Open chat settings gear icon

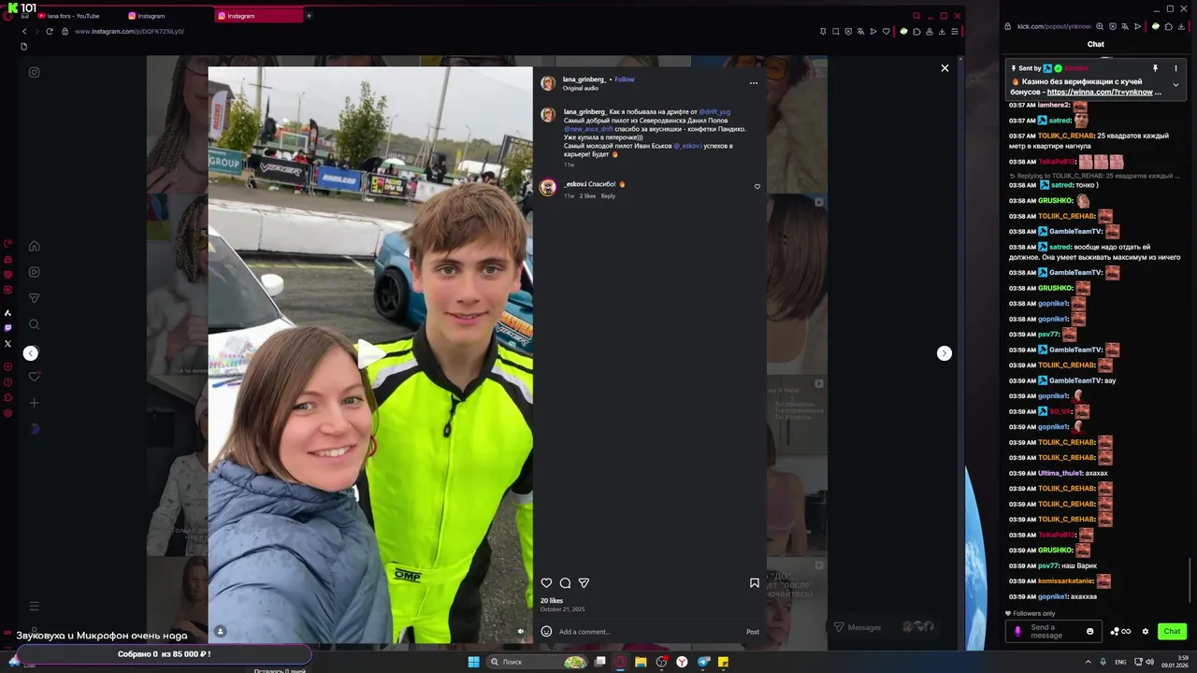pyautogui.click(x=1145, y=631)
